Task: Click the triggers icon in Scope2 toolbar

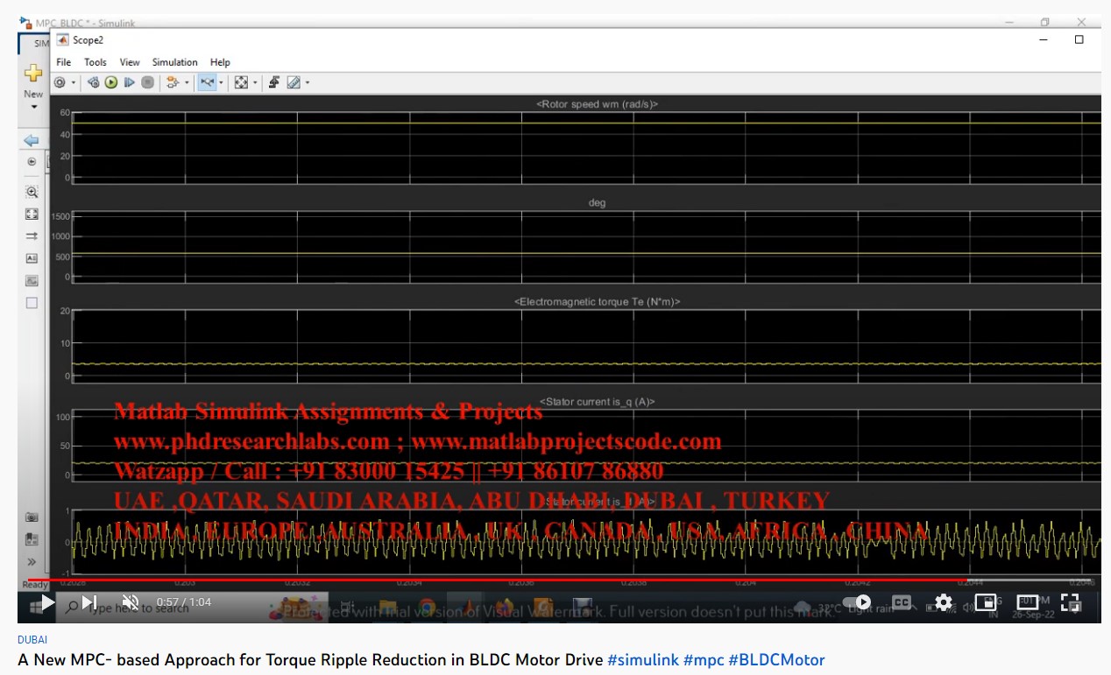Action: [x=274, y=82]
